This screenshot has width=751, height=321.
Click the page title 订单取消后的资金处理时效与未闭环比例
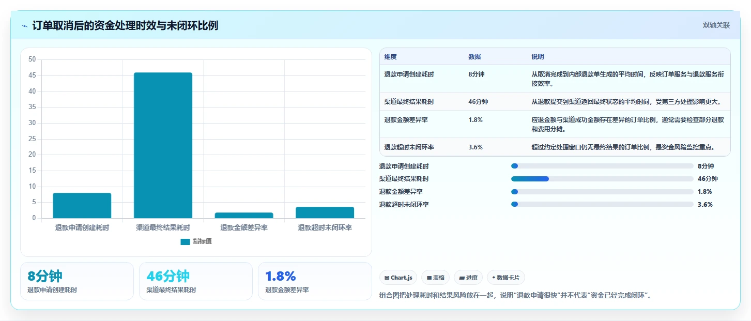(x=125, y=26)
